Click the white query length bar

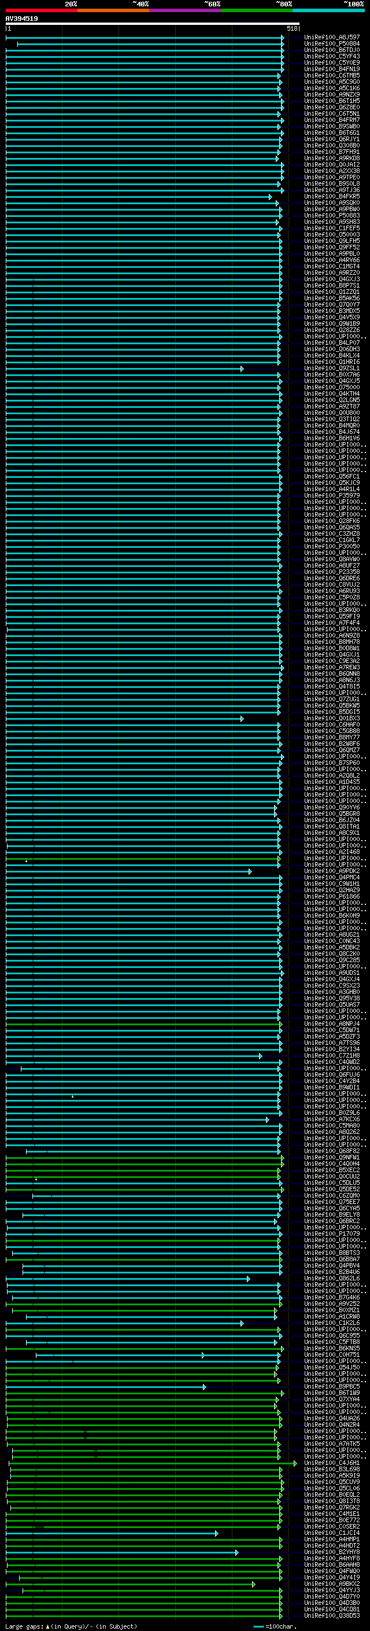coord(153,24)
